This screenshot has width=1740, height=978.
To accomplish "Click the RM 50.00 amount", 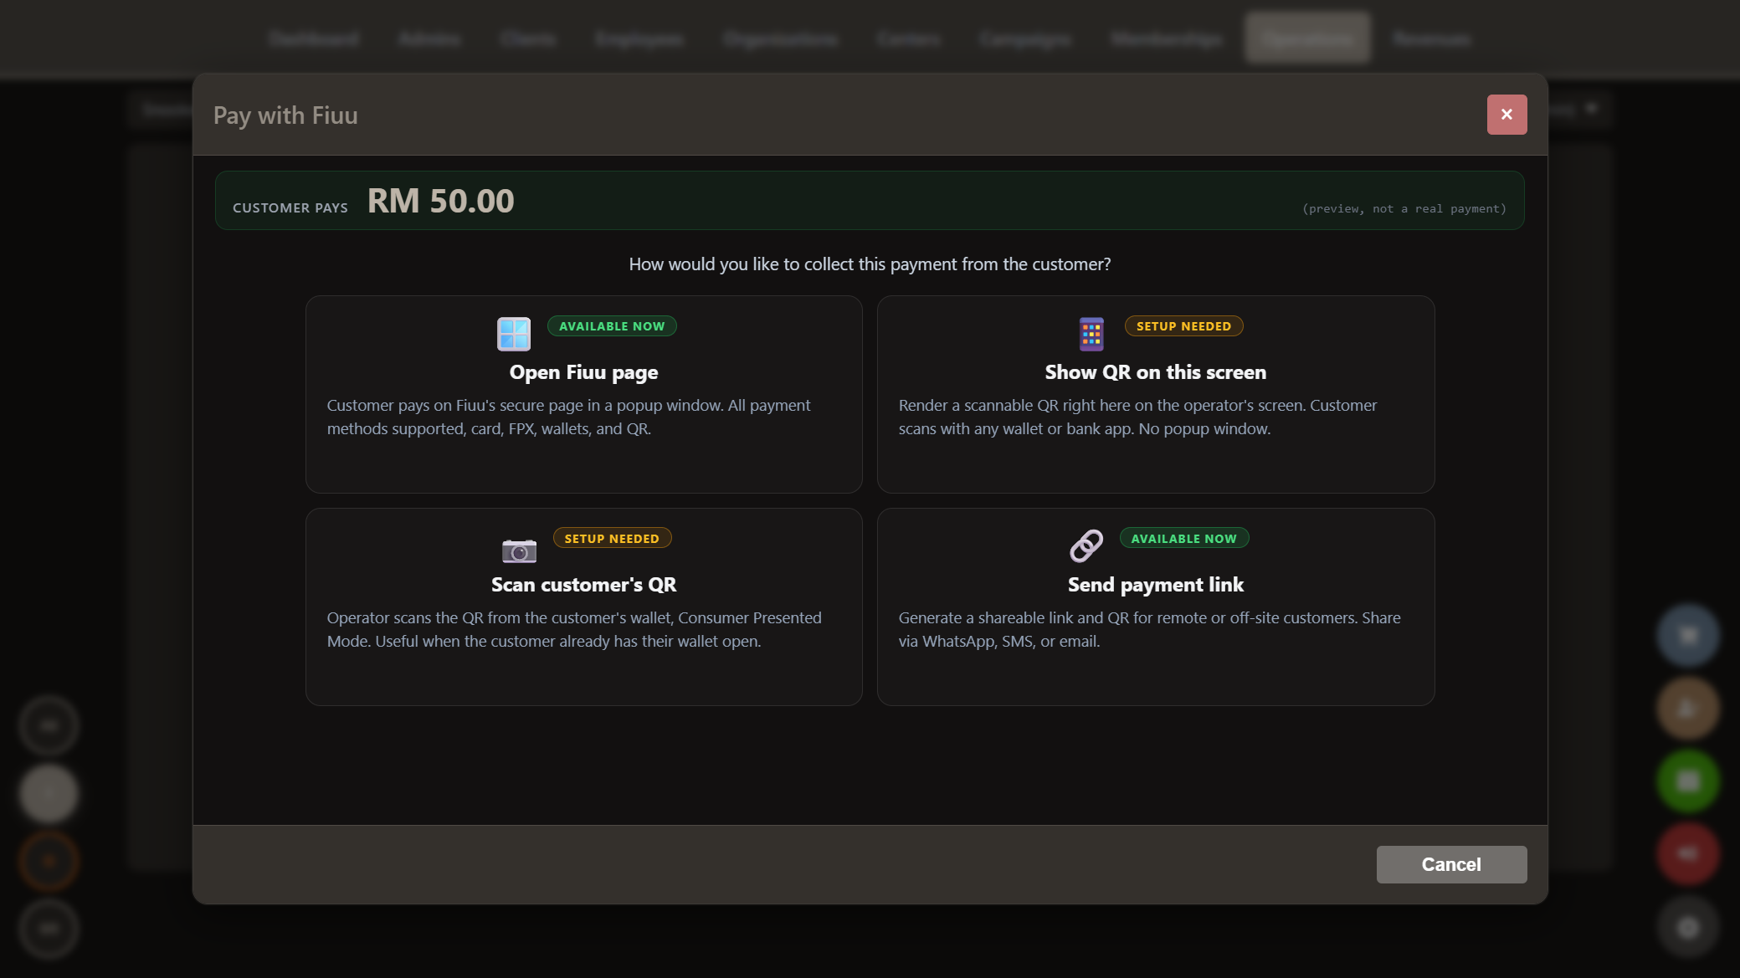I will [x=440, y=201].
